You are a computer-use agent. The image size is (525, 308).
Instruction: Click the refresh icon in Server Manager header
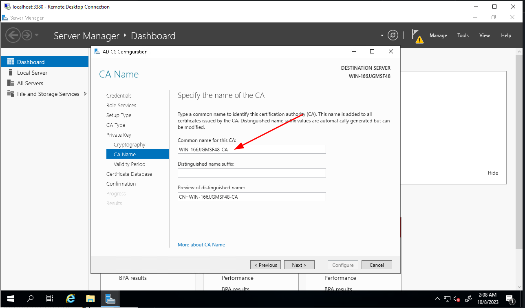(393, 35)
